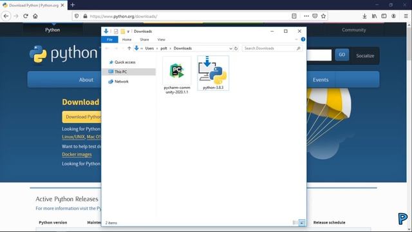The image size is (412, 232).
Task: Open the Share ribbon tab
Action: (x=144, y=39)
